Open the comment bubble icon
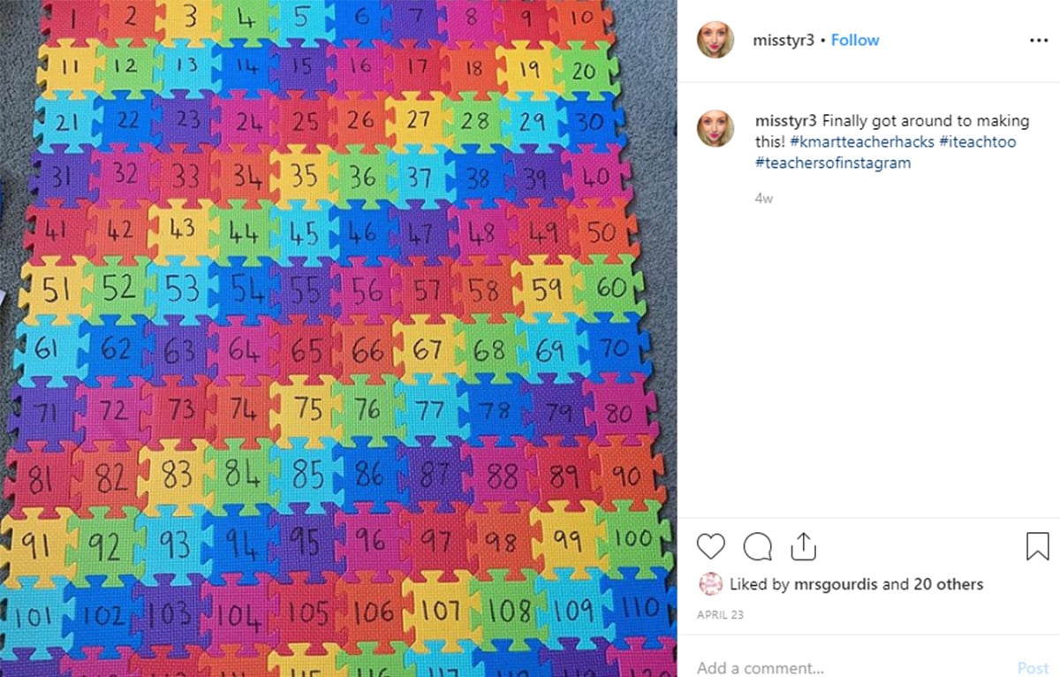 757,547
